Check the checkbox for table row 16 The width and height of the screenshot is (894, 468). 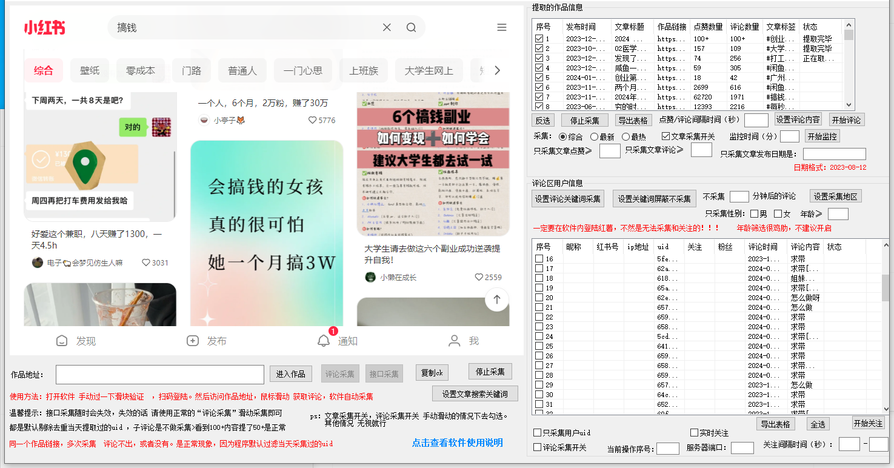point(539,258)
